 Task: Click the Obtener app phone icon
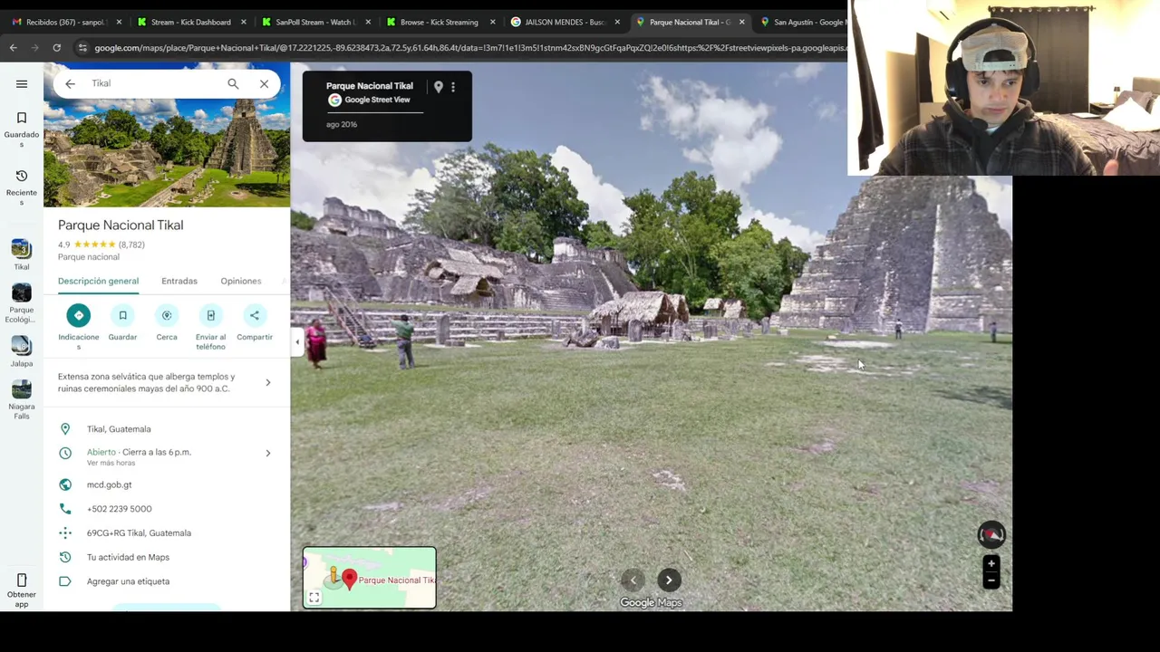tap(22, 580)
